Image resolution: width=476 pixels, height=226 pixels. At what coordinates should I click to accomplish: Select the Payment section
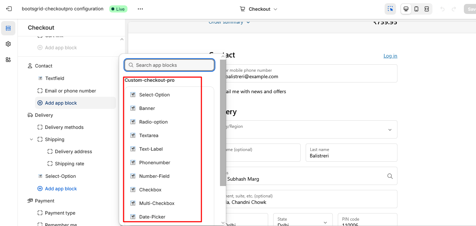click(45, 201)
